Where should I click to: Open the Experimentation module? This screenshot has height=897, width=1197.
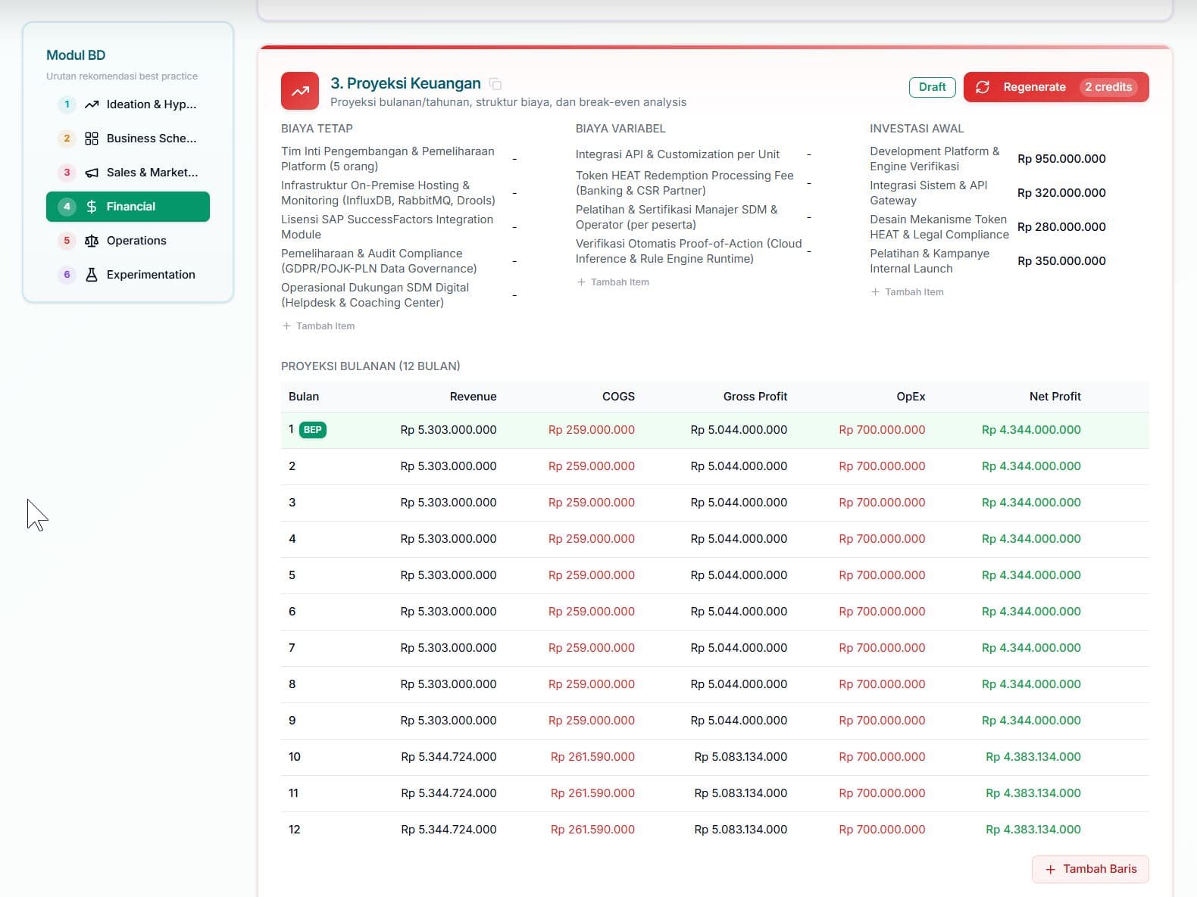pos(128,275)
